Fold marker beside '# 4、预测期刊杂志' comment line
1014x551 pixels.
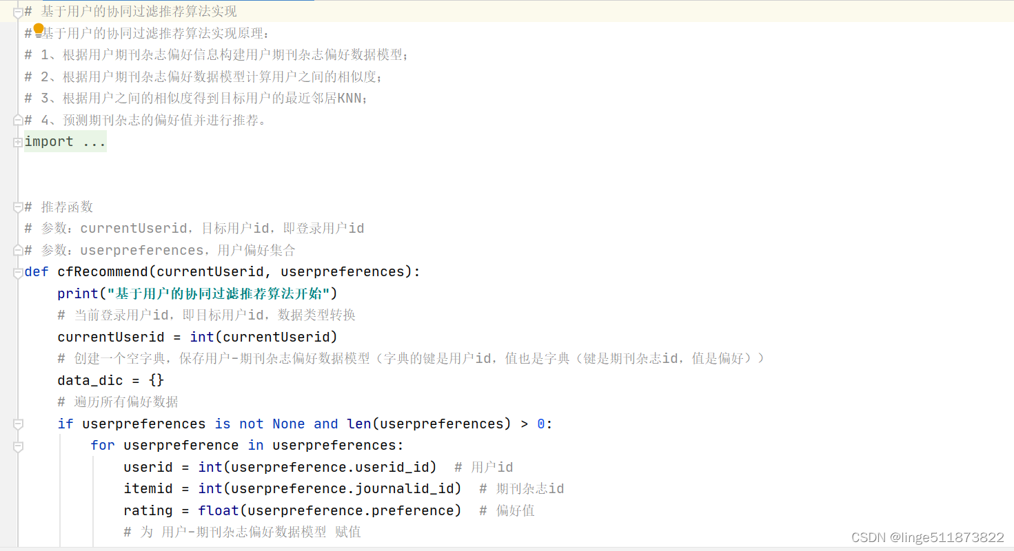18,120
